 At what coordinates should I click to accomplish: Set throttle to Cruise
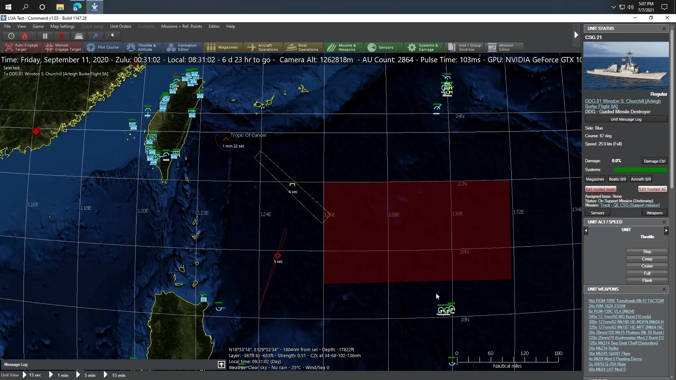647,266
